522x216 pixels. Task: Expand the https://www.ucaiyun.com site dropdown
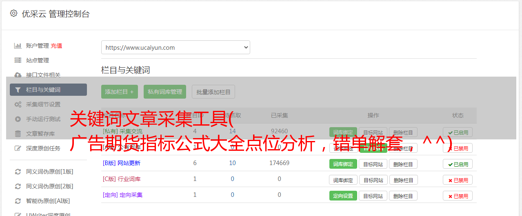[x=175, y=47]
